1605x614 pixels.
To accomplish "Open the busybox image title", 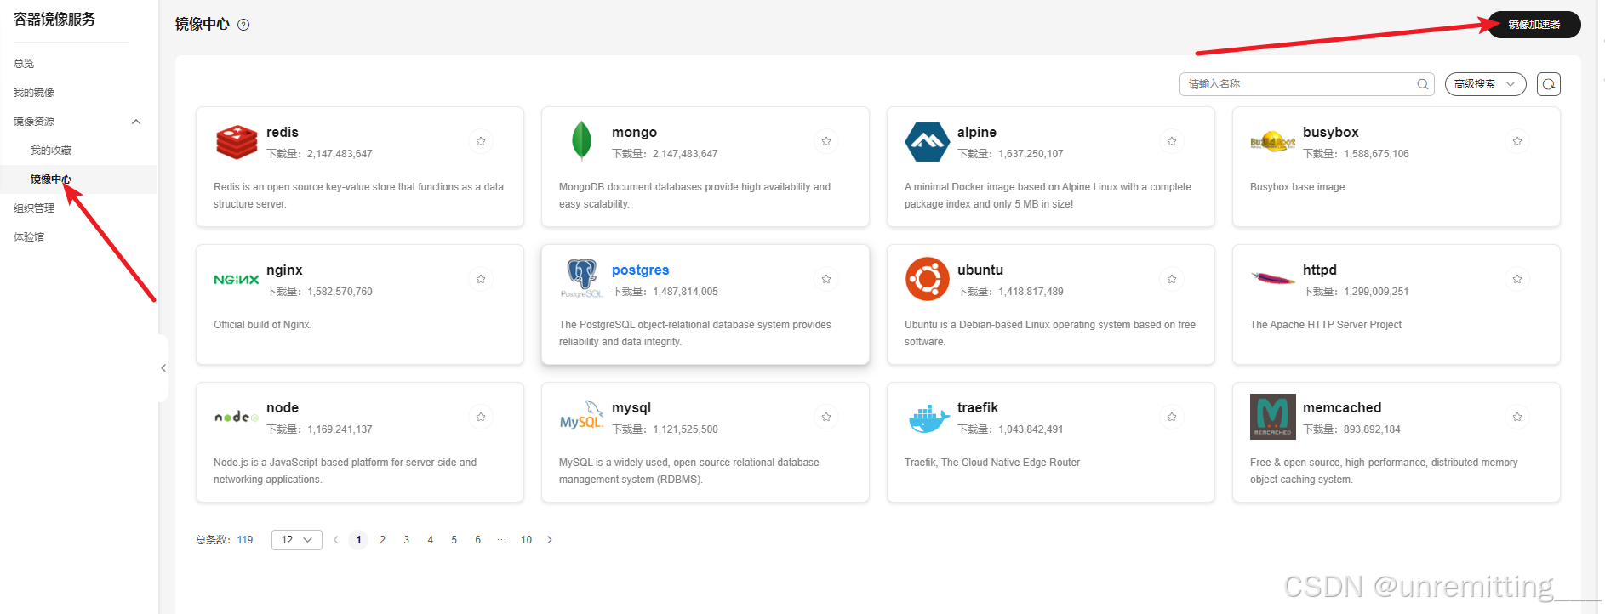I will click(1331, 132).
